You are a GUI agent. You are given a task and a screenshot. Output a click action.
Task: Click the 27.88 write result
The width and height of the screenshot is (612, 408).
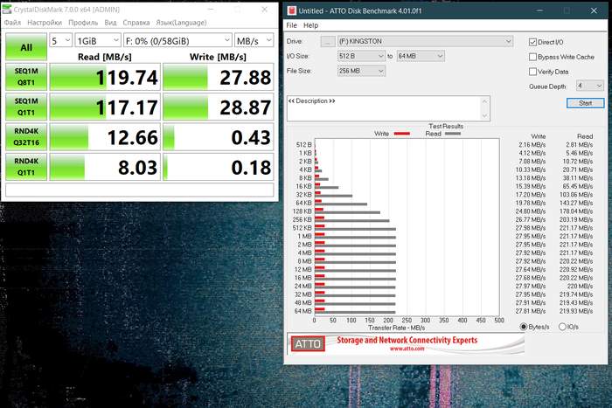[x=219, y=77]
